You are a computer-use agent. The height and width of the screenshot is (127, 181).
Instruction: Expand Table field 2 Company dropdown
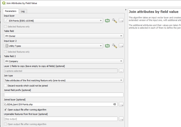pyautogui.click(x=64, y=61)
